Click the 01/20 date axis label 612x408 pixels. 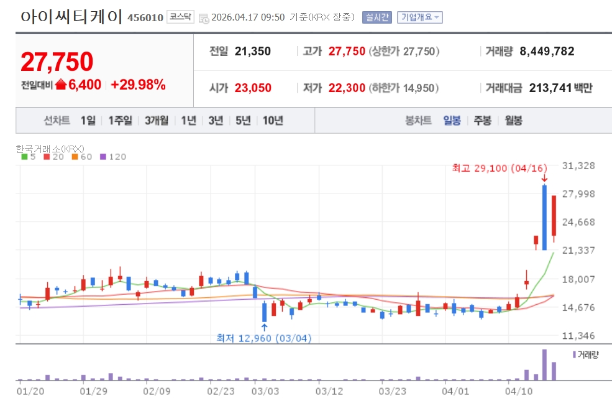click(30, 391)
